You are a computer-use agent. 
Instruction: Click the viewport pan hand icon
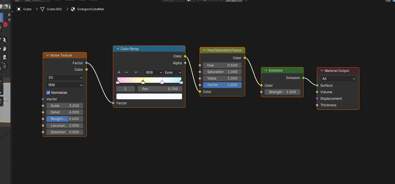5,49
